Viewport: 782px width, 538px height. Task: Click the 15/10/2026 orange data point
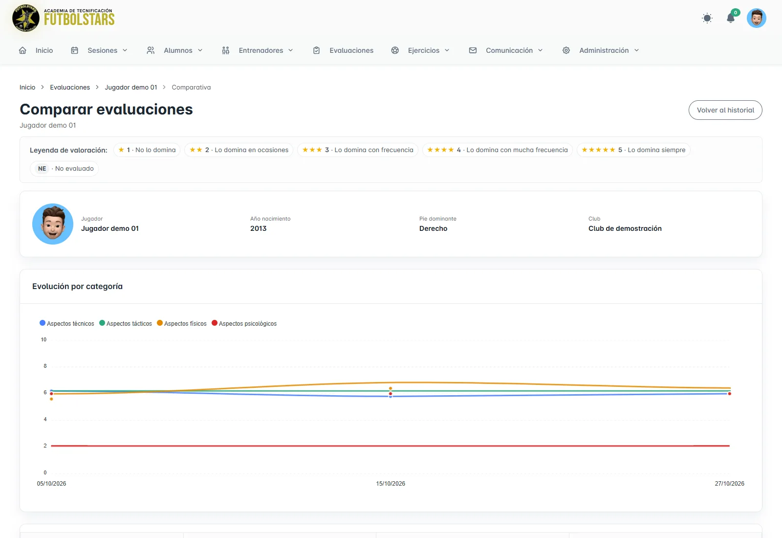[x=391, y=388]
